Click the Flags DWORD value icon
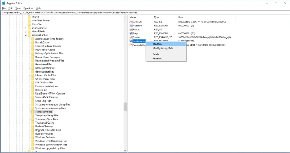 131,33
